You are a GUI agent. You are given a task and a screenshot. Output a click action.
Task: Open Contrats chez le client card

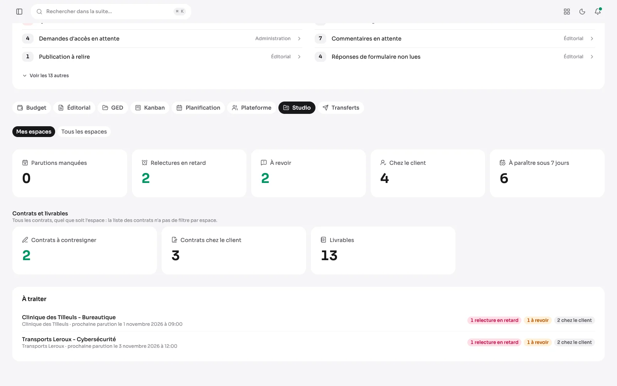pyautogui.click(x=234, y=251)
